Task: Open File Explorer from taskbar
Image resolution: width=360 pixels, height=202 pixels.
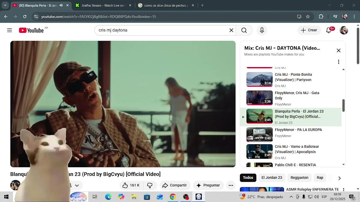Action: [134, 197]
